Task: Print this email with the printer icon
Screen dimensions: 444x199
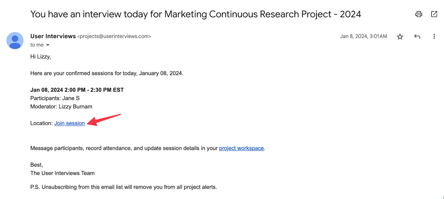Action: tap(419, 14)
